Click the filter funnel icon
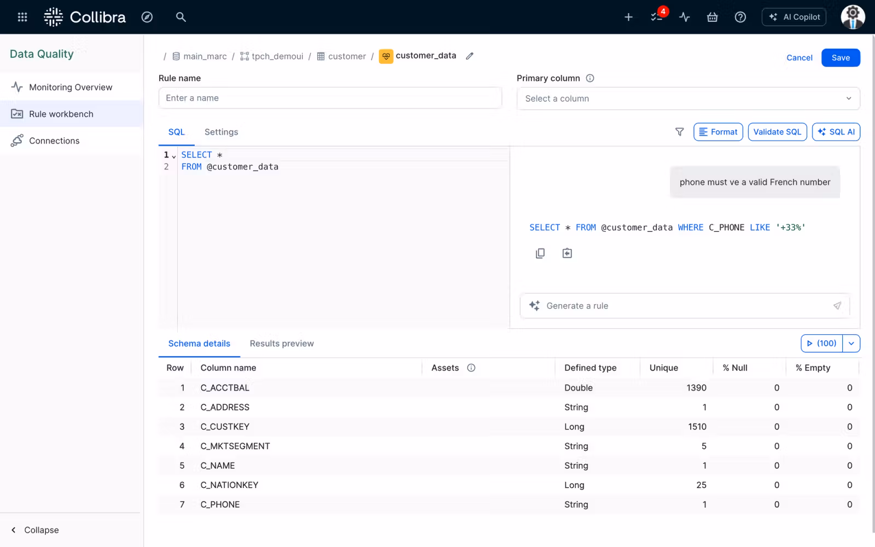This screenshot has width=875, height=547. pyautogui.click(x=679, y=132)
